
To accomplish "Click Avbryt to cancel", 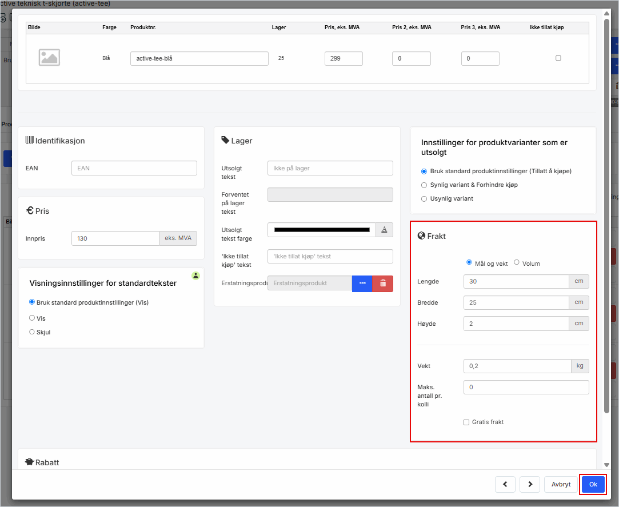I will (561, 484).
